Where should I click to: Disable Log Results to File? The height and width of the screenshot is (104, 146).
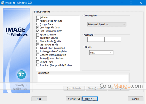[38, 45]
